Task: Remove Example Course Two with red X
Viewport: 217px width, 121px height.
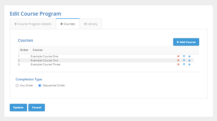Action: (178, 60)
